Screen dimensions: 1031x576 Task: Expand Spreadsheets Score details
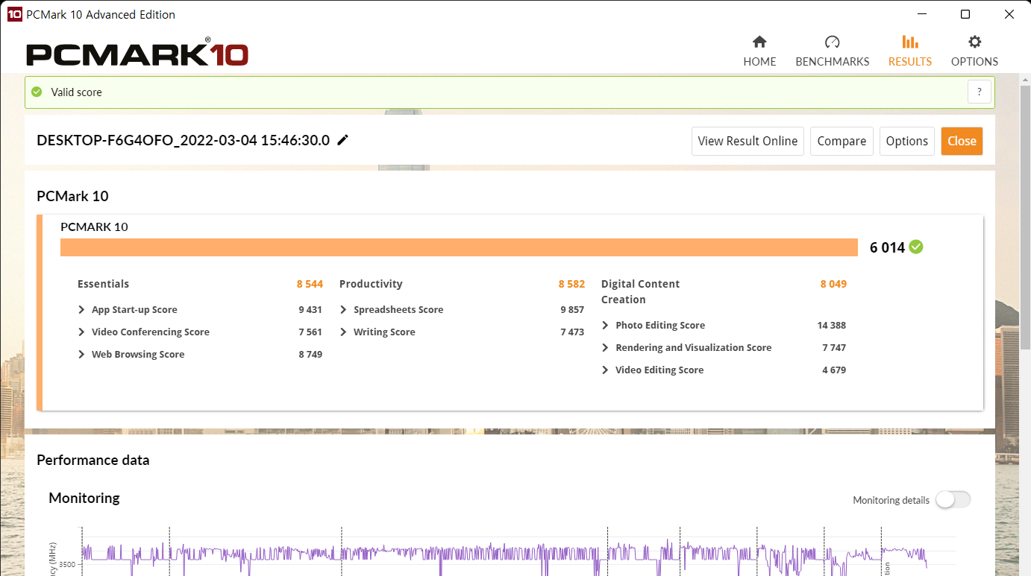[x=344, y=310]
